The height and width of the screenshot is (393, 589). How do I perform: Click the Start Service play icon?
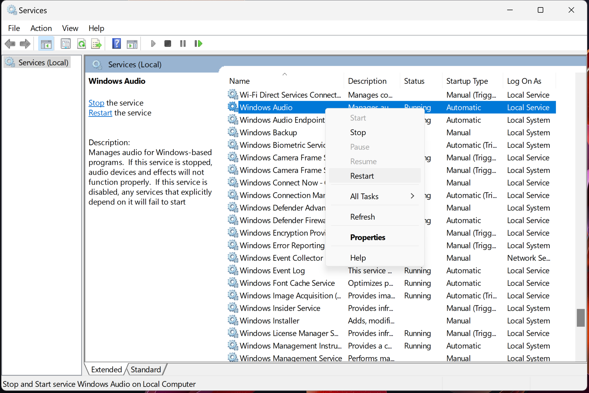153,44
